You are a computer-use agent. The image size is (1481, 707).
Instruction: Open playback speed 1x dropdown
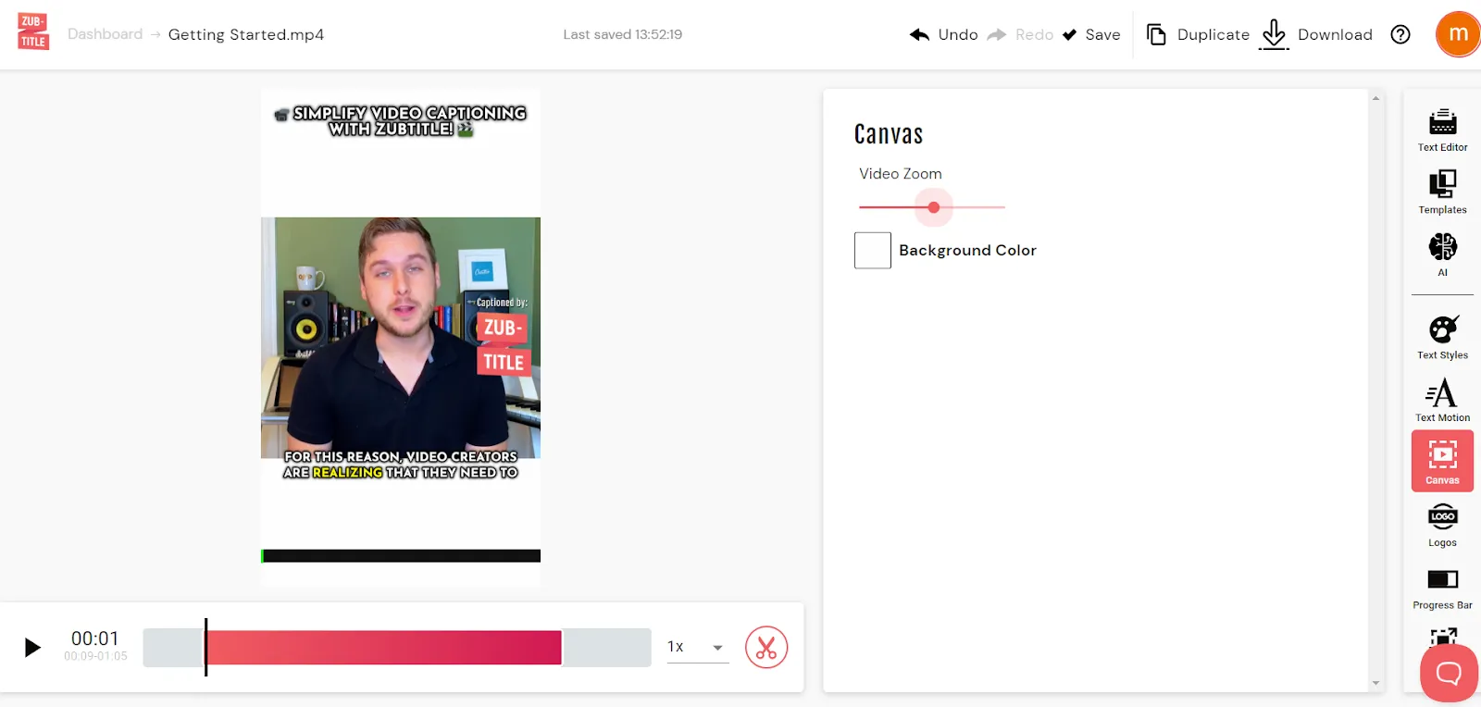click(698, 647)
